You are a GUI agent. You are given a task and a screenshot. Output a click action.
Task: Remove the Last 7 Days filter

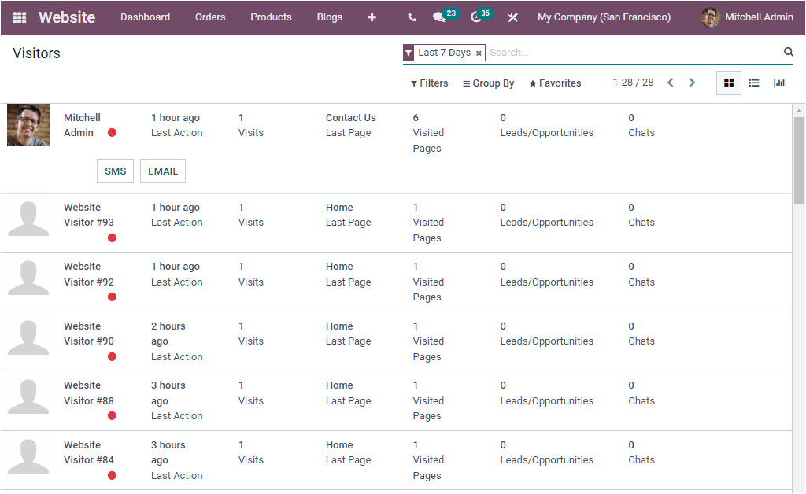[479, 52]
